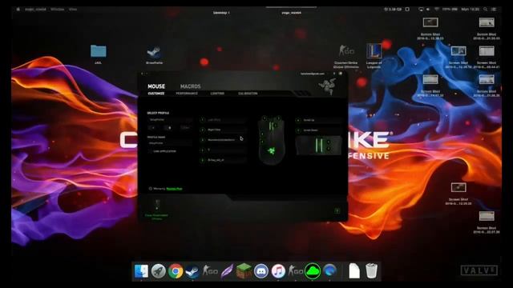Launch Google Chrome from the dock
Screen dimensions: 513x288
point(176,271)
